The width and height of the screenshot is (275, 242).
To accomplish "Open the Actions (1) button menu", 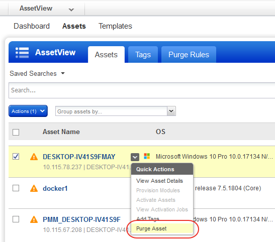I will [x=28, y=111].
